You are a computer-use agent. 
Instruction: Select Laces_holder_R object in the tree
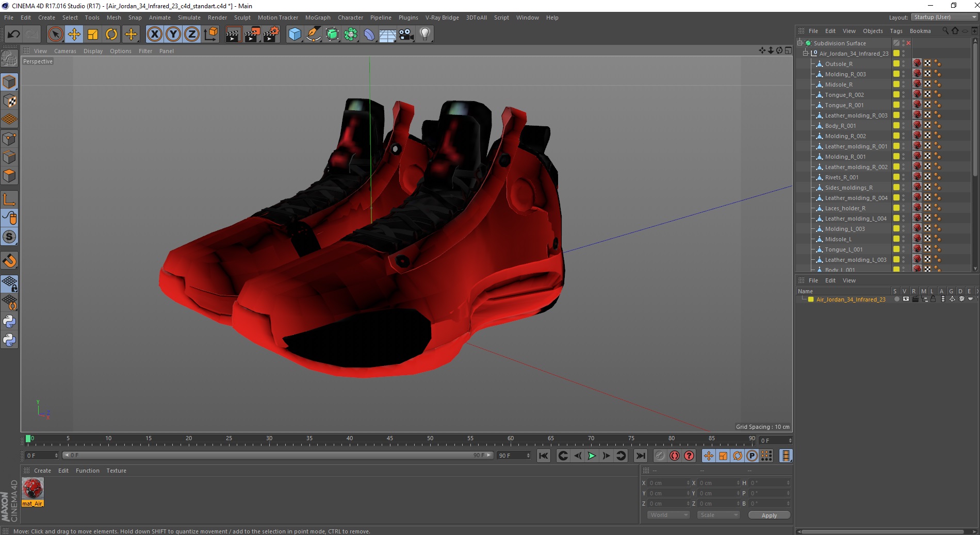845,208
